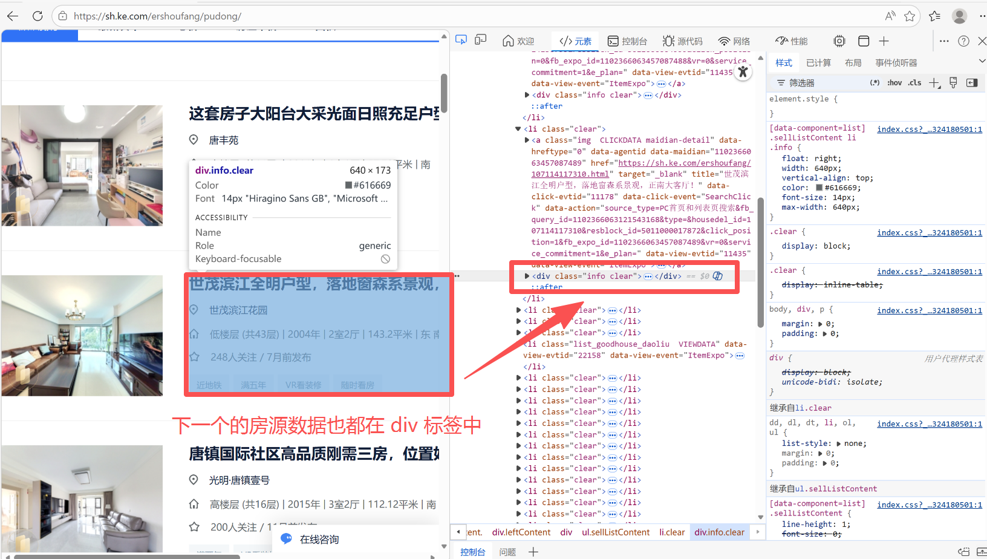Toggle the .cls class editor

pos(915,83)
